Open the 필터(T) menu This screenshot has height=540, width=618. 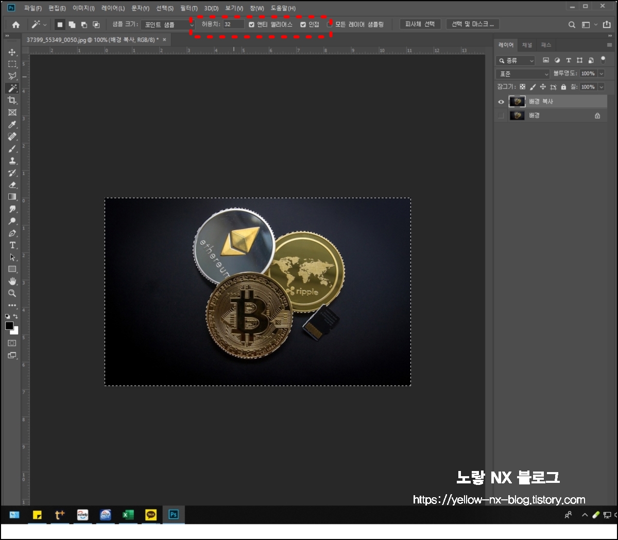coord(189,8)
